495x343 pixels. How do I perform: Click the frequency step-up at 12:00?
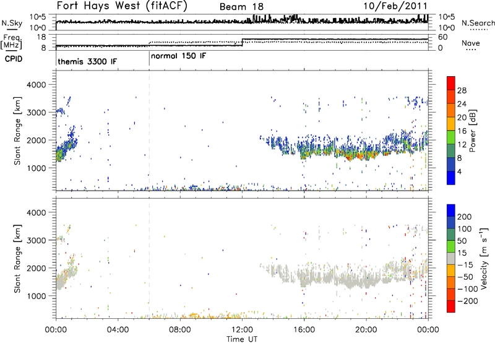[x=242, y=42]
